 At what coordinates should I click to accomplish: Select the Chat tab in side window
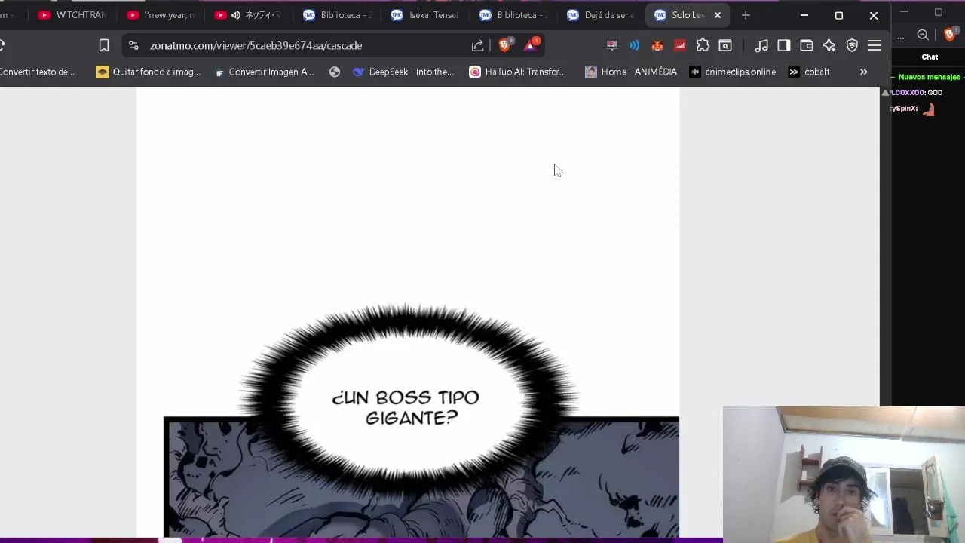pos(930,57)
